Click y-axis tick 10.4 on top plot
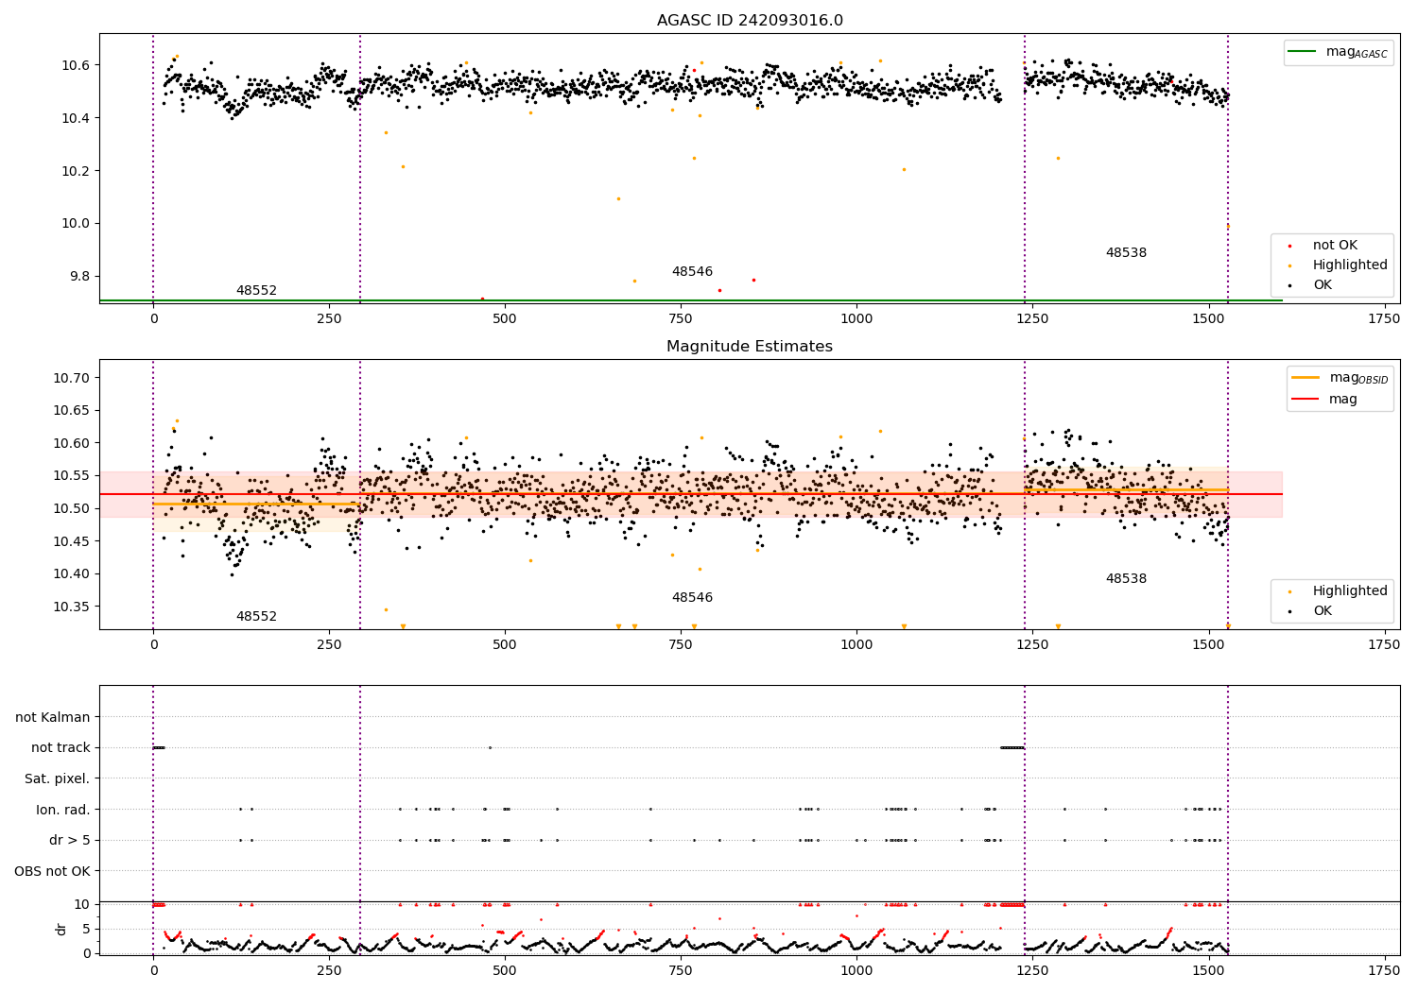Image resolution: width=1418 pixels, height=992 pixels. 75,118
